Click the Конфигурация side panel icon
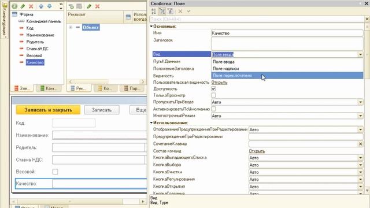370x208 pixels. pyautogui.click(x=5, y=5)
